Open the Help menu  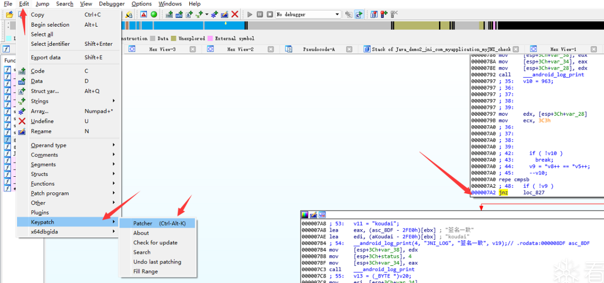(195, 4)
